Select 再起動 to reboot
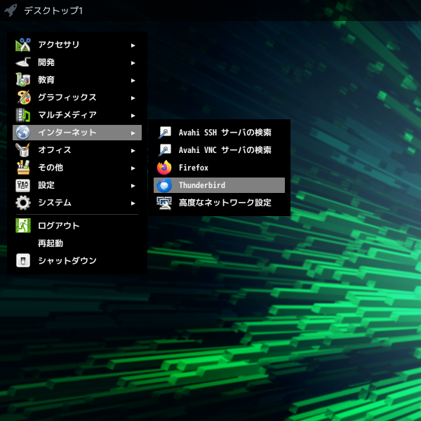The width and height of the screenshot is (421, 421). (77, 243)
